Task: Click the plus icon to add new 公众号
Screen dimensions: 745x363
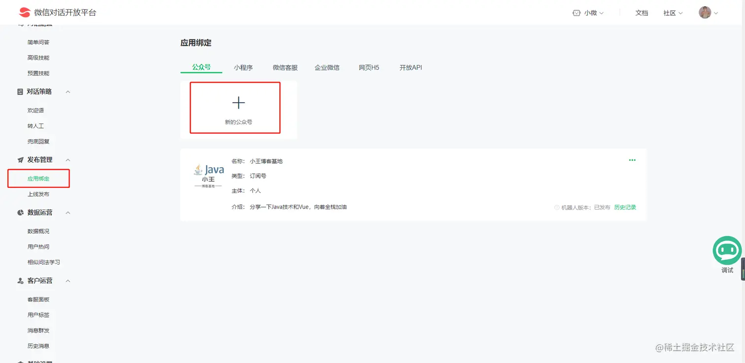Action: tap(238, 102)
